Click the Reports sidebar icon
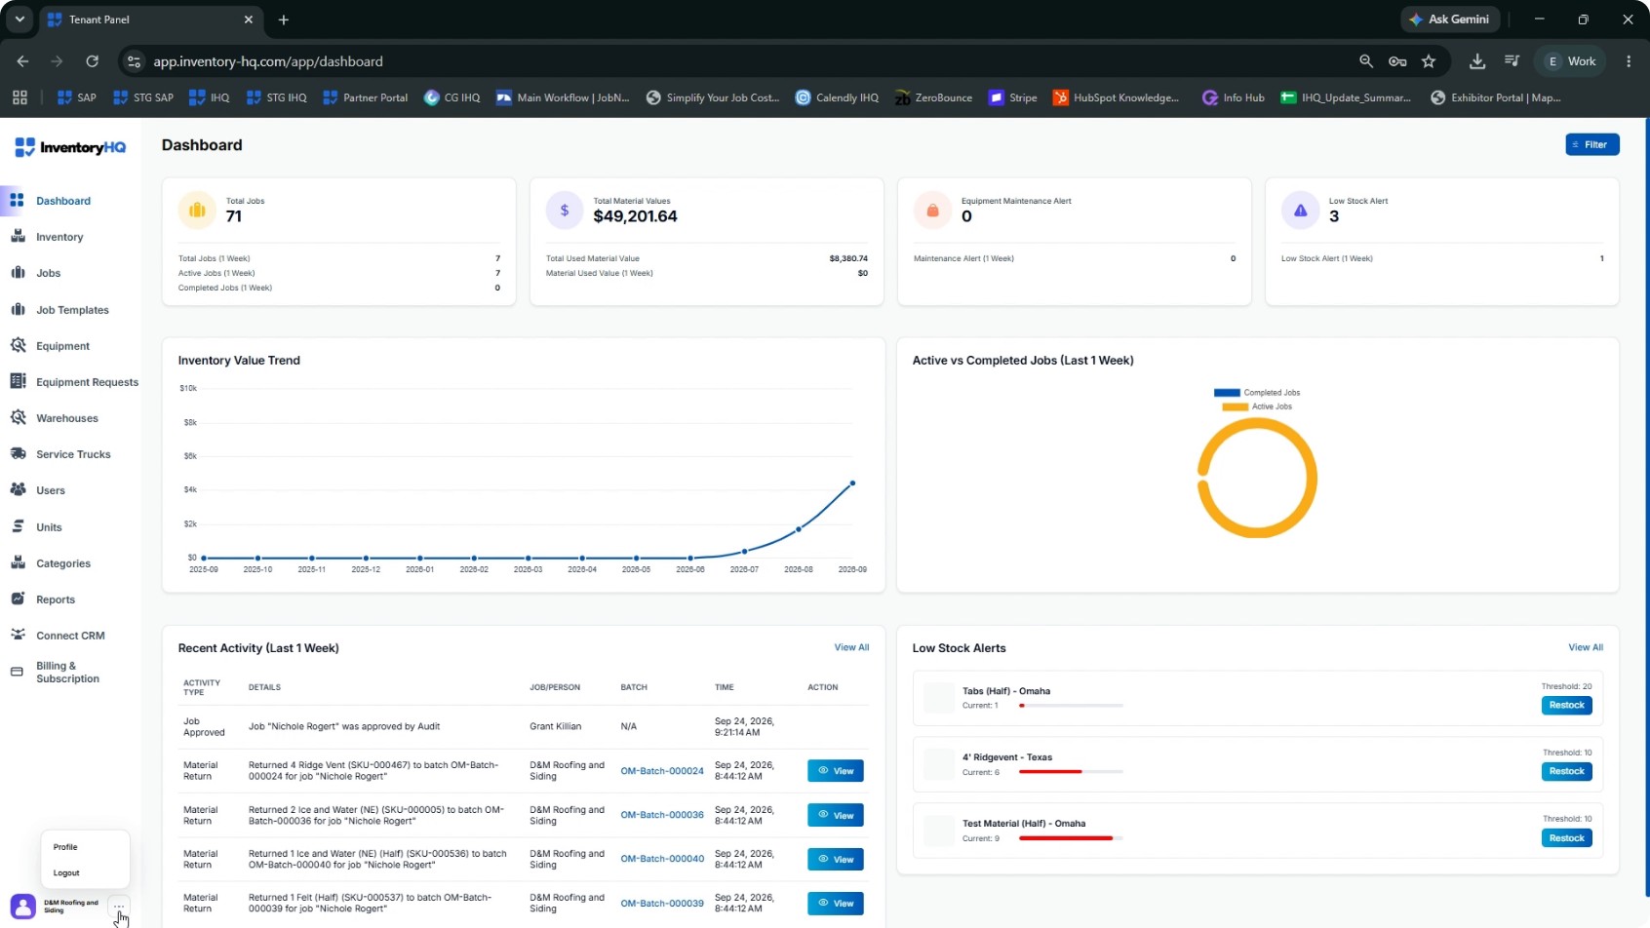The height and width of the screenshot is (928, 1650). point(18,599)
